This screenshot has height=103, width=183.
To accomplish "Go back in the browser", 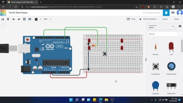I will coord(4,7).
